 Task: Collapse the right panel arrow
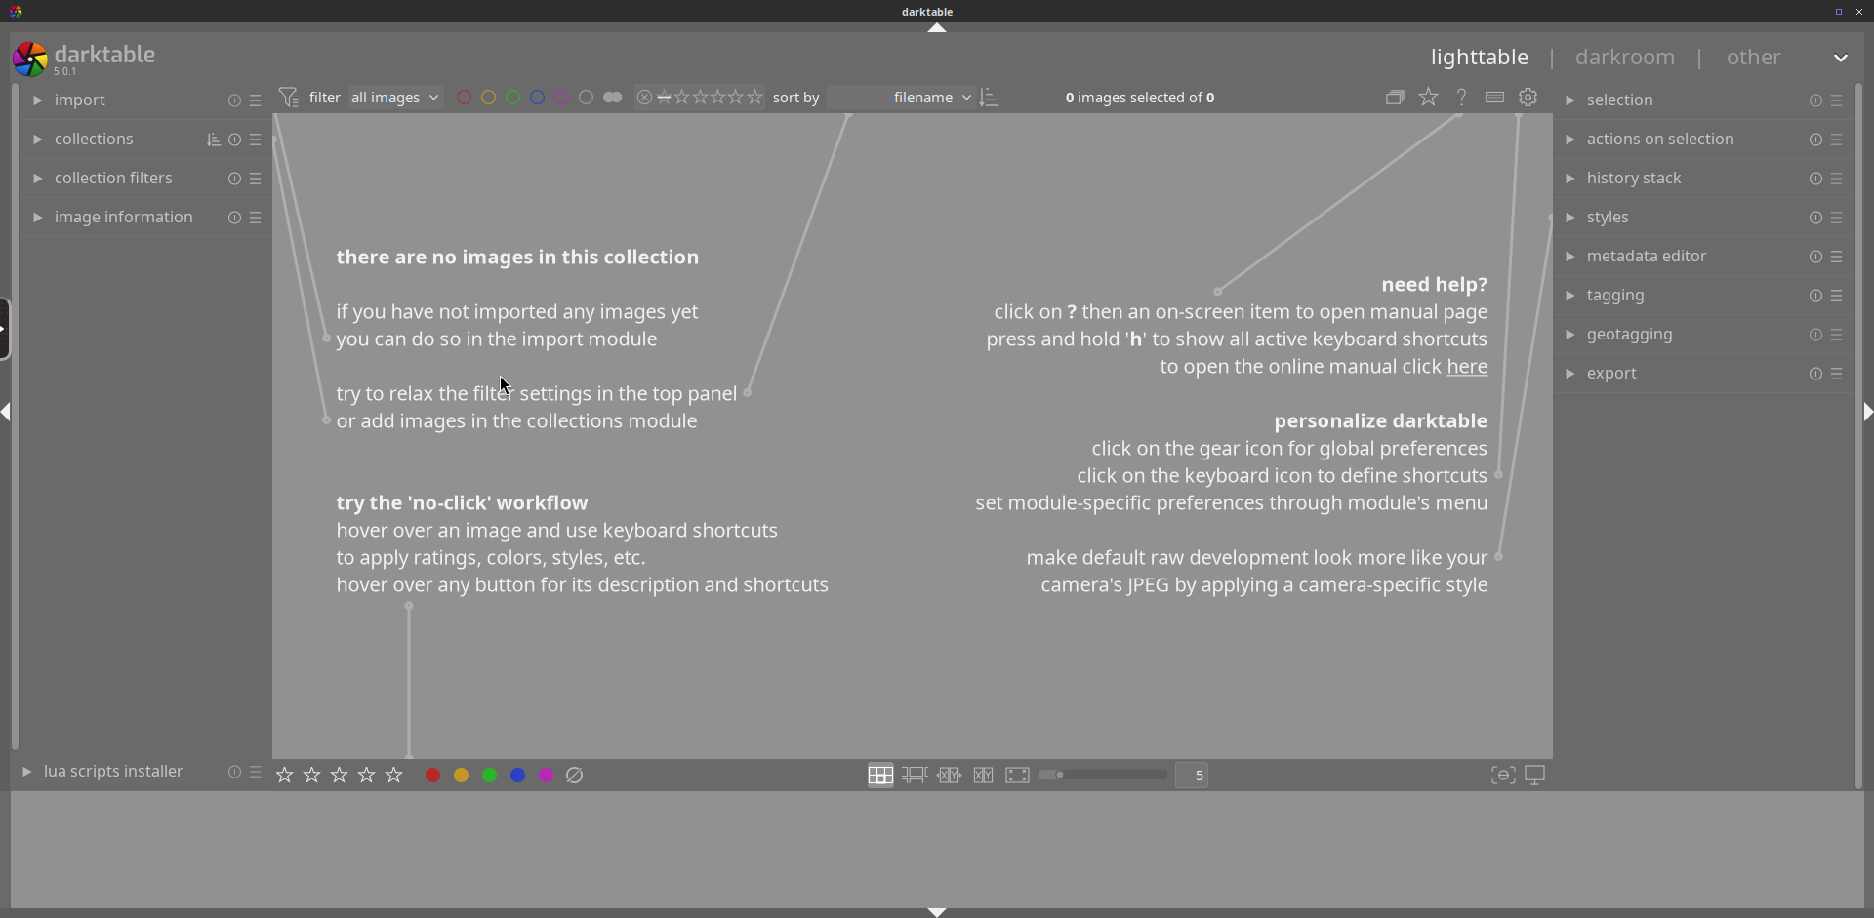pos(1868,412)
